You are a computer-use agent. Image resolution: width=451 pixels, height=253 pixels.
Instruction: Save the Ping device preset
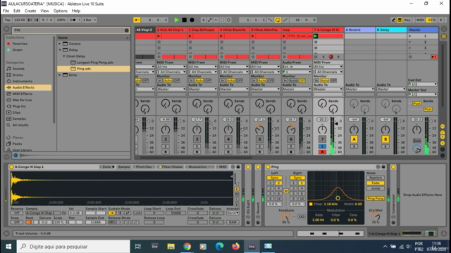coord(383,167)
